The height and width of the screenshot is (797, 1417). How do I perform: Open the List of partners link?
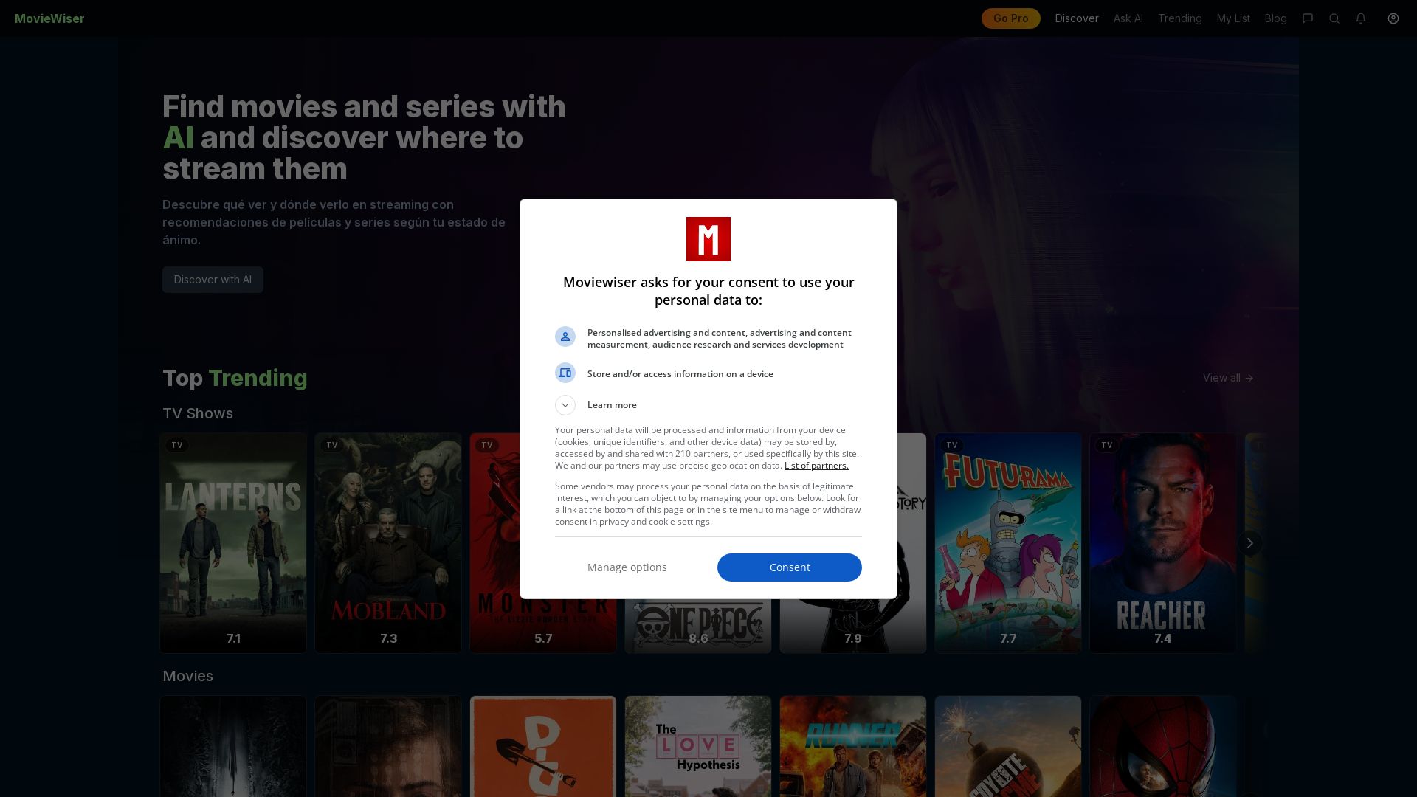pos(816,466)
